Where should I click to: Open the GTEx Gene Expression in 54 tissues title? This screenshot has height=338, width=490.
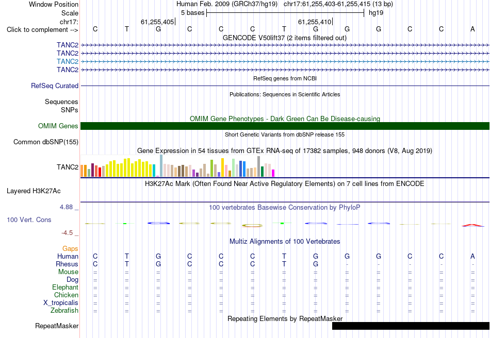click(x=285, y=151)
